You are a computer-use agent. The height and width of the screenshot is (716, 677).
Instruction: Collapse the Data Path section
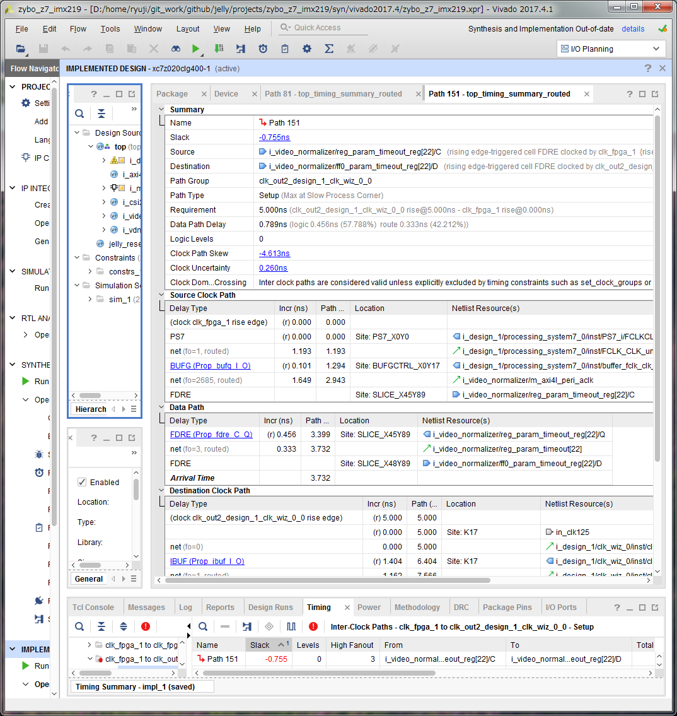pyautogui.click(x=161, y=407)
